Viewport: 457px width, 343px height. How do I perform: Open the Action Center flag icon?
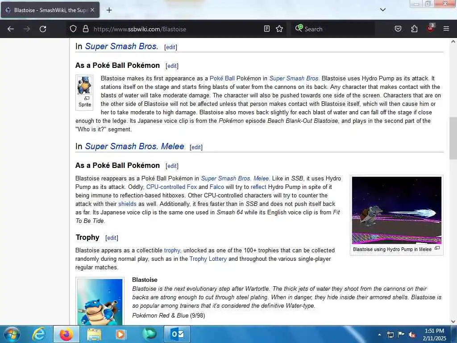pos(401,334)
